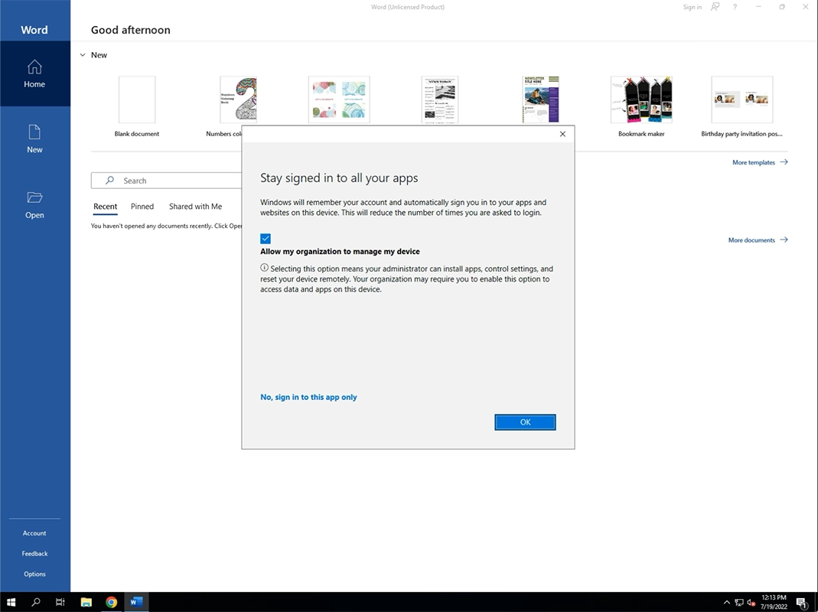818x612 pixels.
Task: Click the help question mark icon
Action: coord(735,7)
